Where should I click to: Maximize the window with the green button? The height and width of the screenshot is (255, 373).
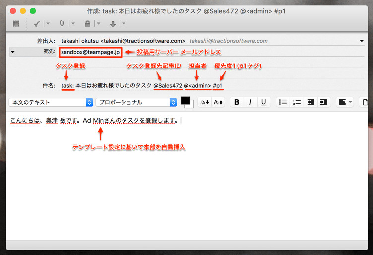pos(33,11)
